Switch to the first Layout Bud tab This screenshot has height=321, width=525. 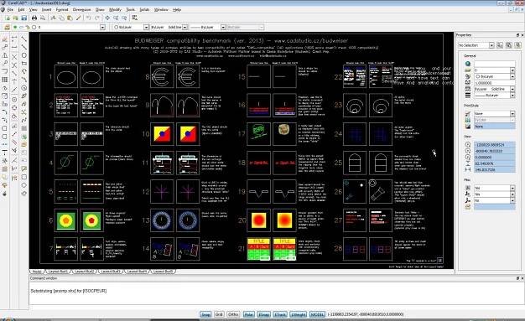(58, 272)
